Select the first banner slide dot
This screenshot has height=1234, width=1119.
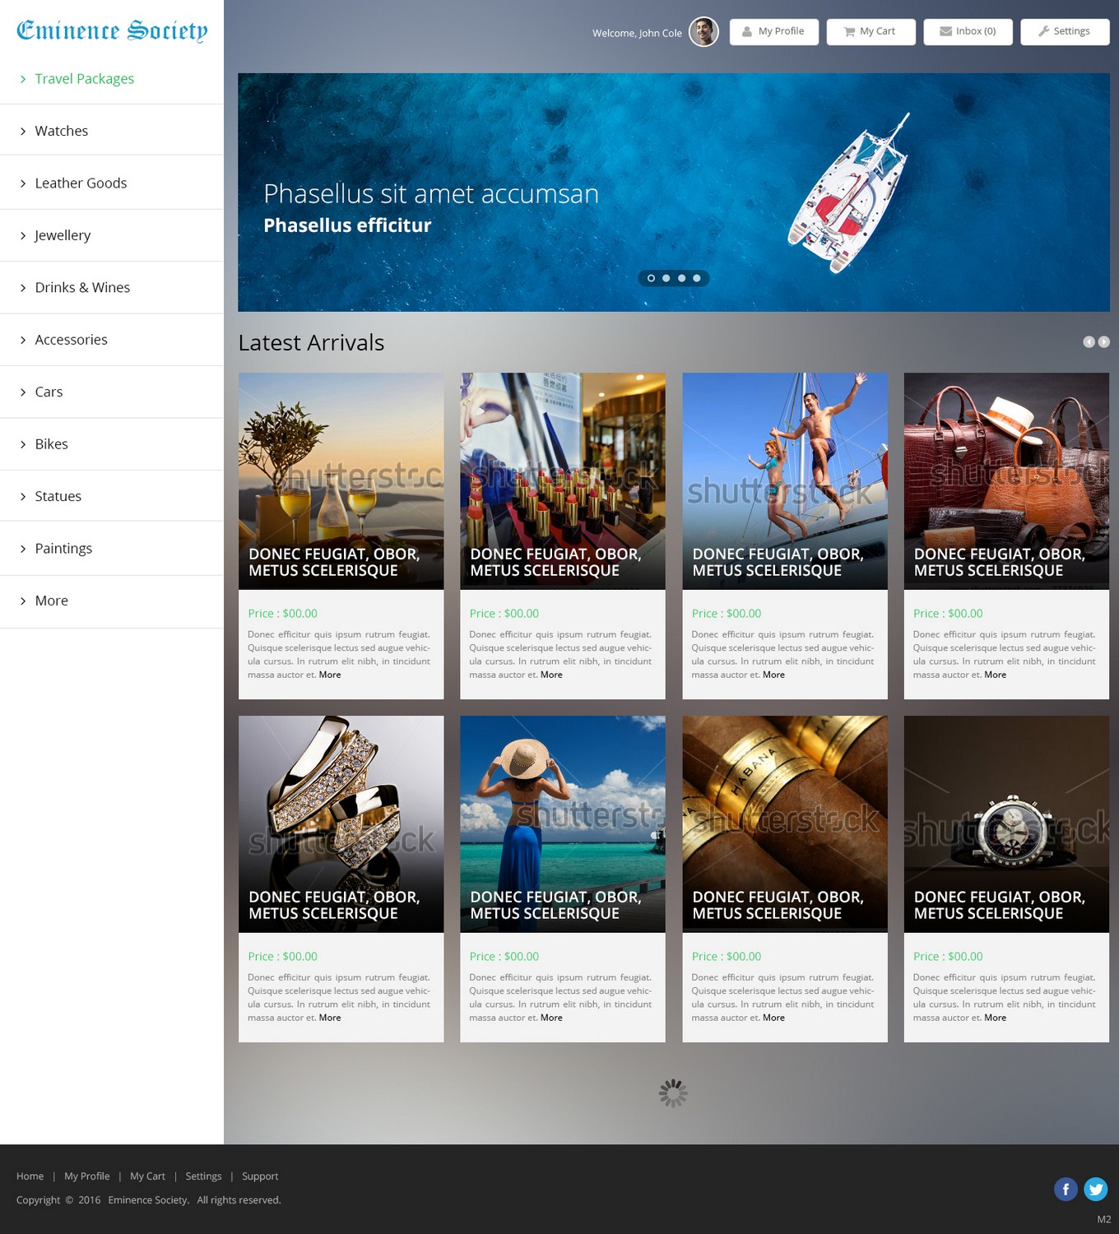tap(651, 278)
